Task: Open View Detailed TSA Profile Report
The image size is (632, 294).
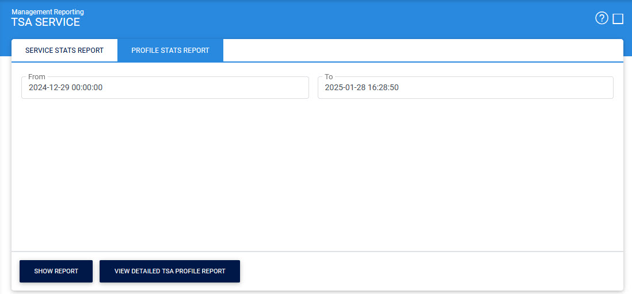Action: (x=170, y=271)
